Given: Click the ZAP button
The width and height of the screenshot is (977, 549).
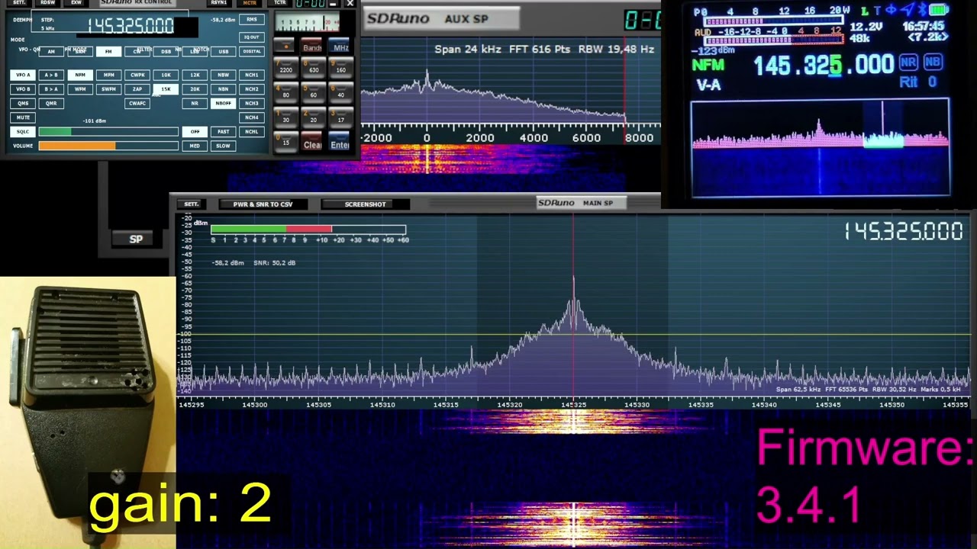Looking at the screenshot, I should tap(137, 88).
